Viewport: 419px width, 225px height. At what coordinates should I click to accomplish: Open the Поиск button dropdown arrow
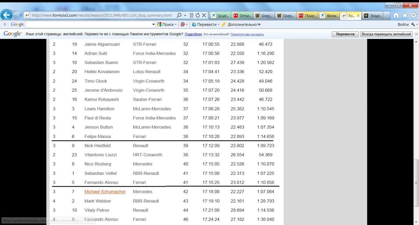click(x=176, y=25)
